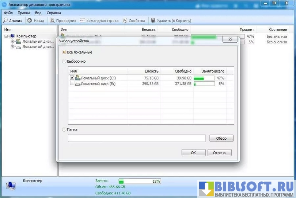Viewport: 296px width, 198px height.
Task: Select the Выборочно radio option
Action: pos(64,61)
